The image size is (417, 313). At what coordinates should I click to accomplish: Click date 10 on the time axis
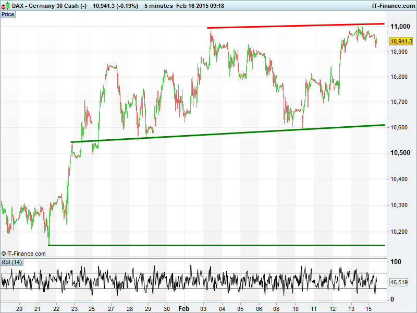pos(296,308)
